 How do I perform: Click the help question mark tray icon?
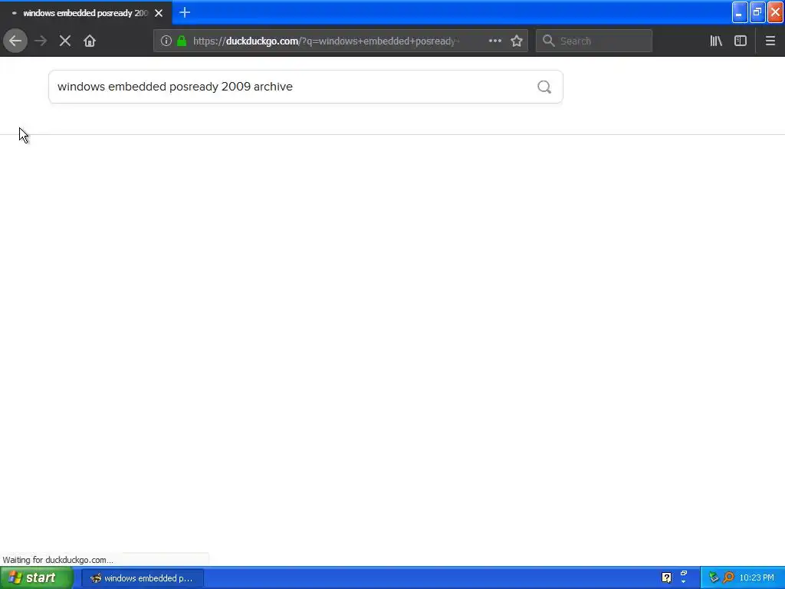tap(666, 578)
